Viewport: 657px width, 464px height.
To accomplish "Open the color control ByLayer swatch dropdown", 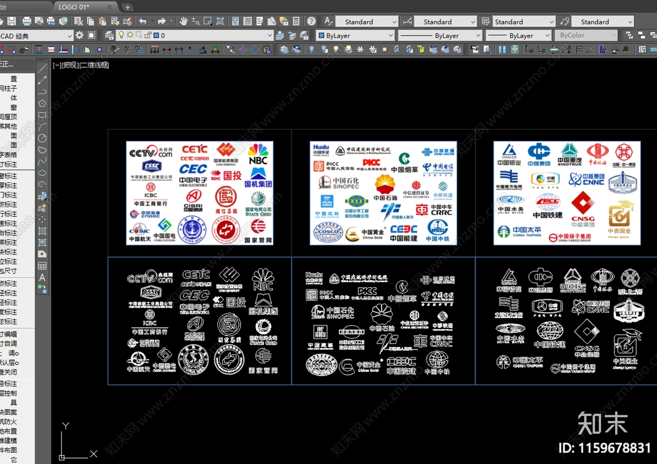I will (x=390, y=36).
